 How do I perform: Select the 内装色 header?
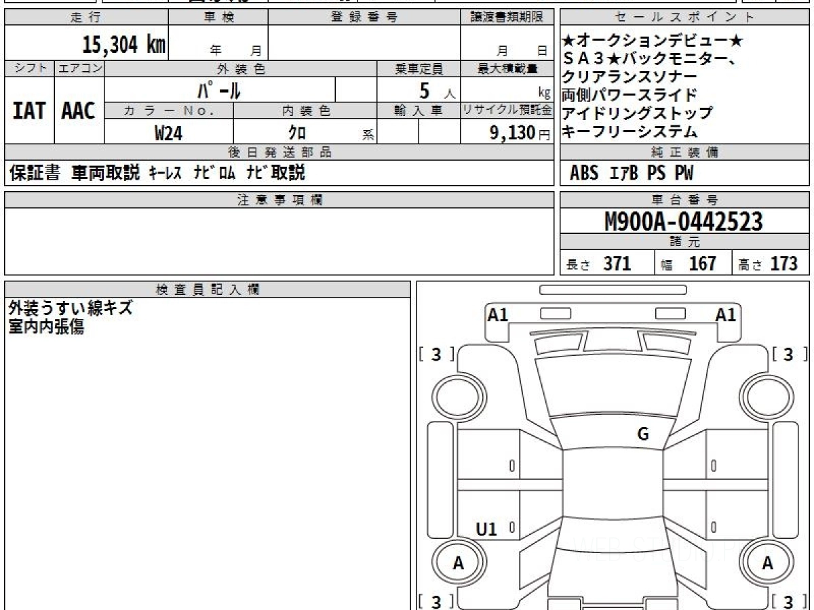[305, 110]
